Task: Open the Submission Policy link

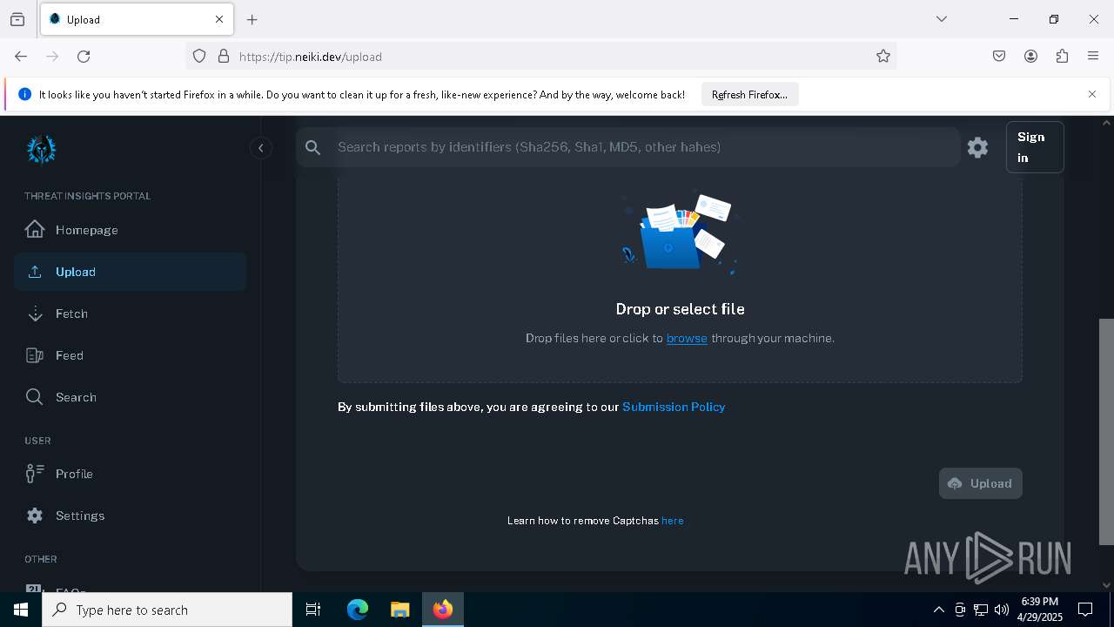Action: point(674,407)
